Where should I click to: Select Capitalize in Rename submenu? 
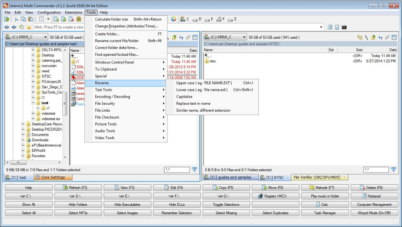(212, 96)
